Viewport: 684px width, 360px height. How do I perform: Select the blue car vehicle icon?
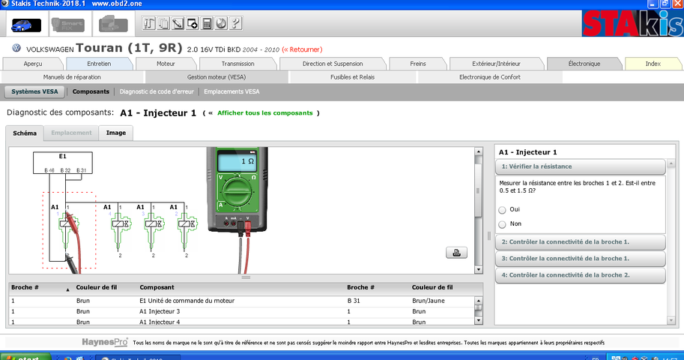coord(26,25)
